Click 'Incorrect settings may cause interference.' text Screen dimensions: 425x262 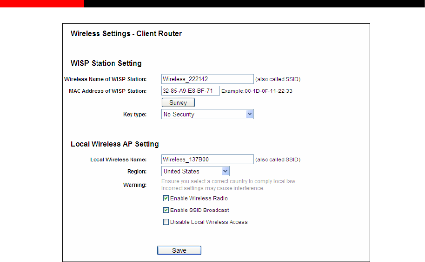213,188
